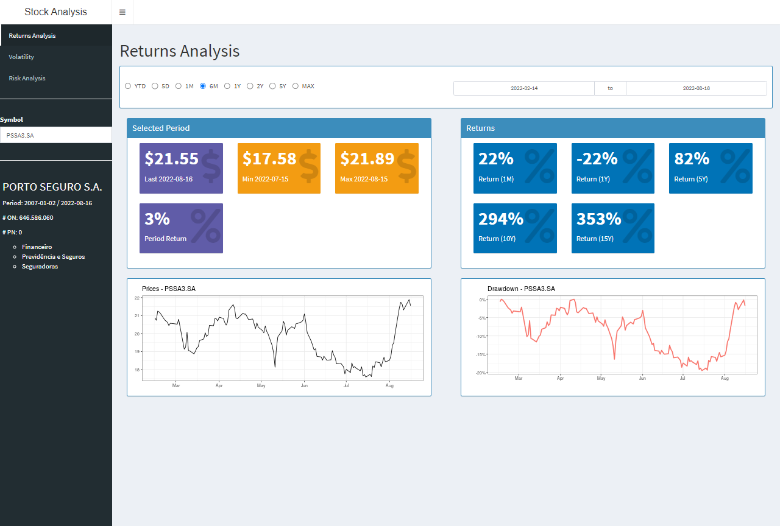
Task: Select the MAX period radio button
Action: [296, 86]
